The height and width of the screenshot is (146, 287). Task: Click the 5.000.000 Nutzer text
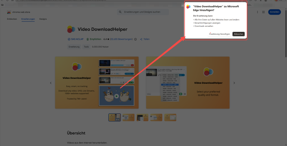tap(100, 47)
